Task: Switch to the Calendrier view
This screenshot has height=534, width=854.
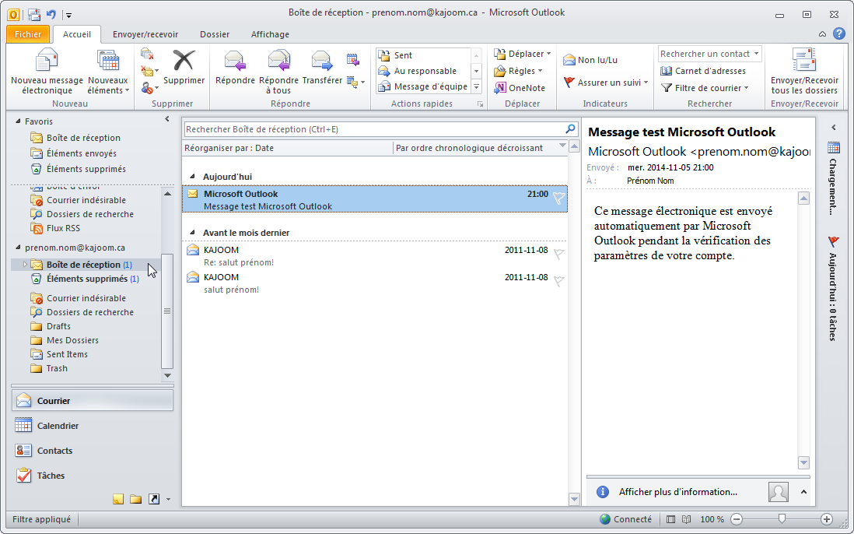Action: point(92,426)
